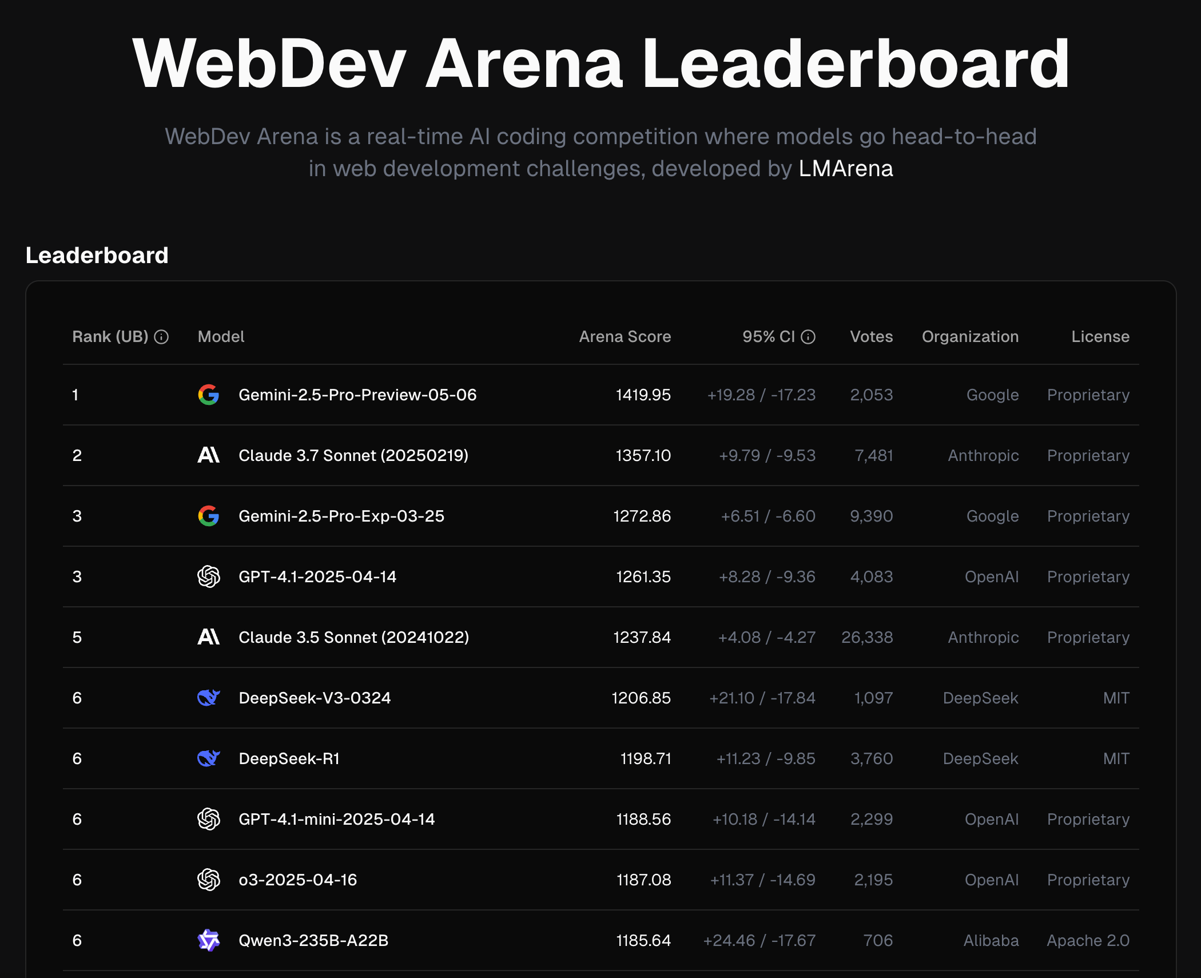
Task: Select the Claude 3.5 Sonnet (20241022) model name
Action: tap(354, 637)
